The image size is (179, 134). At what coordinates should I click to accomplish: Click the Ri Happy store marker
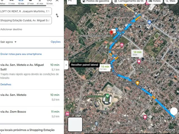coord(114,31)
